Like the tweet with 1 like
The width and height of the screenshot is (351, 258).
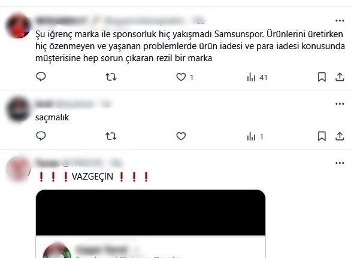[x=181, y=77]
